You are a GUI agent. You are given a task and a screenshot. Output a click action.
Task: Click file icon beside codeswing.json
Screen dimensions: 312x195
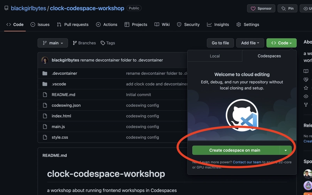click(x=45, y=105)
